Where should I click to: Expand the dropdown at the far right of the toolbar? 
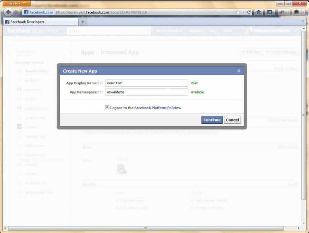pos(303,12)
